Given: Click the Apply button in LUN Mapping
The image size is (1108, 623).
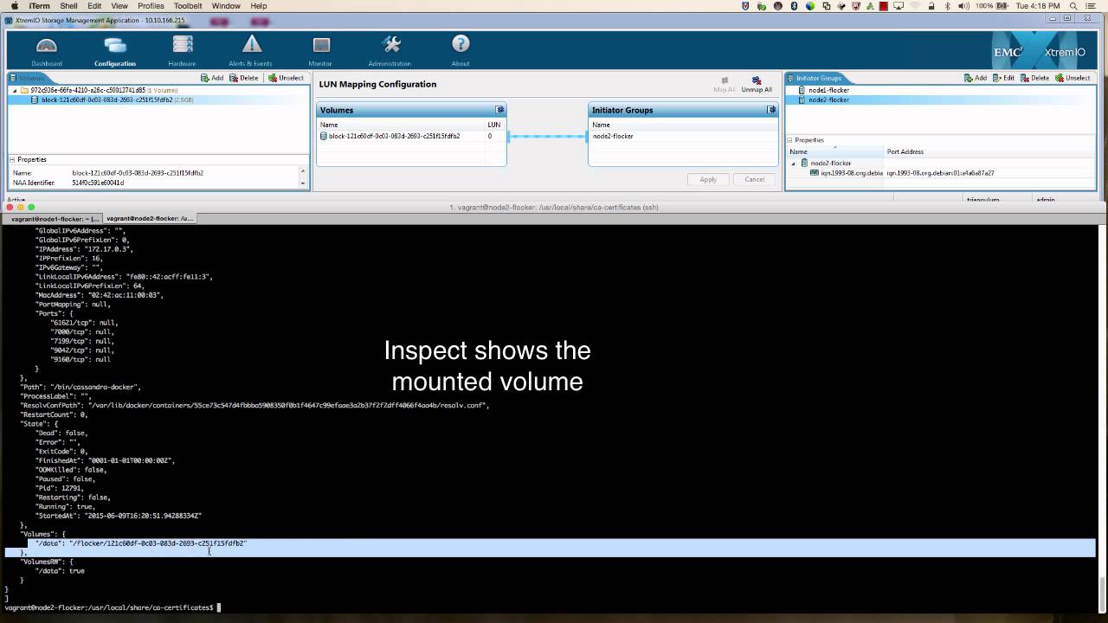Looking at the screenshot, I should pos(708,179).
